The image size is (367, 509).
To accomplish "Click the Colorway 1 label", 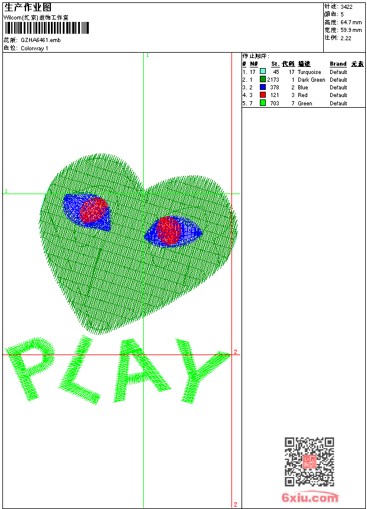I will point(34,48).
